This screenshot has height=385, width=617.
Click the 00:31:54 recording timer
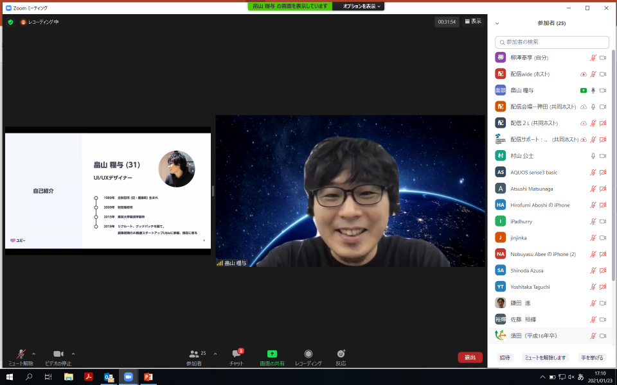[447, 22]
